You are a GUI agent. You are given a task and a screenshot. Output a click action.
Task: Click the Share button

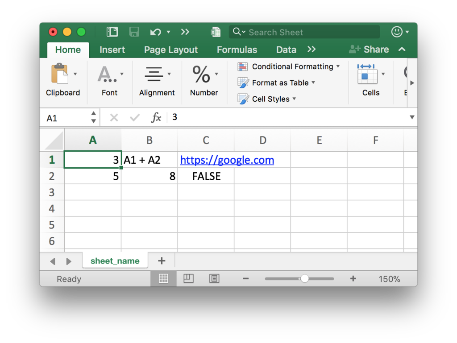click(x=369, y=49)
